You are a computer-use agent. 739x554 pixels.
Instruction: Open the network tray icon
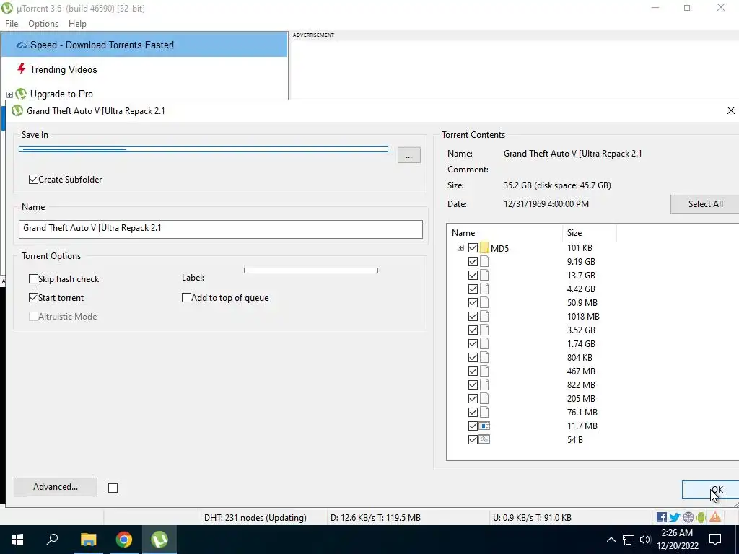coord(629,540)
